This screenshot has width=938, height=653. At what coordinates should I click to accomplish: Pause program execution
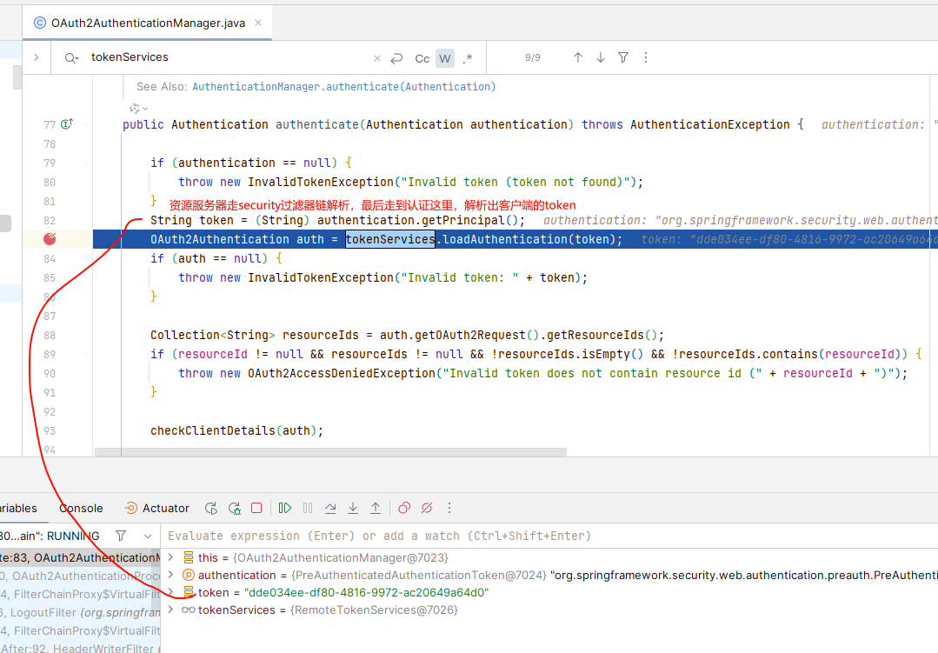tap(308, 508)
